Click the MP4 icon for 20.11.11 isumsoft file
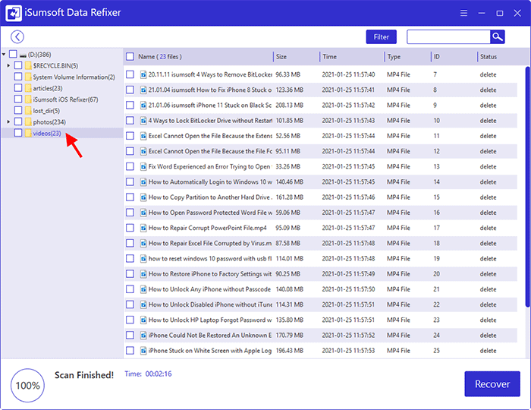 [143, 74]
